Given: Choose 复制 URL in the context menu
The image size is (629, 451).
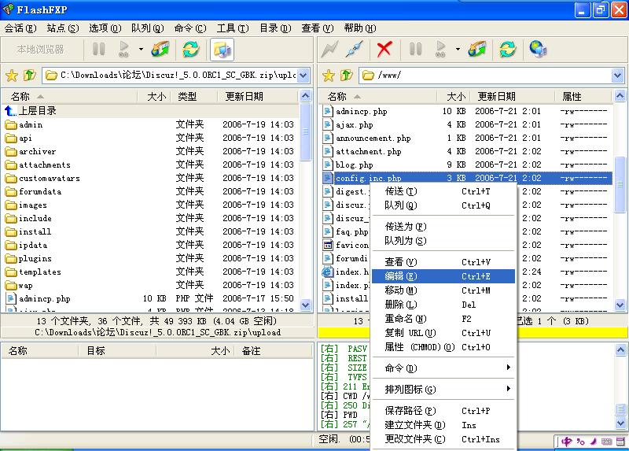Looking at the screenshot, I should coord(443,333).
